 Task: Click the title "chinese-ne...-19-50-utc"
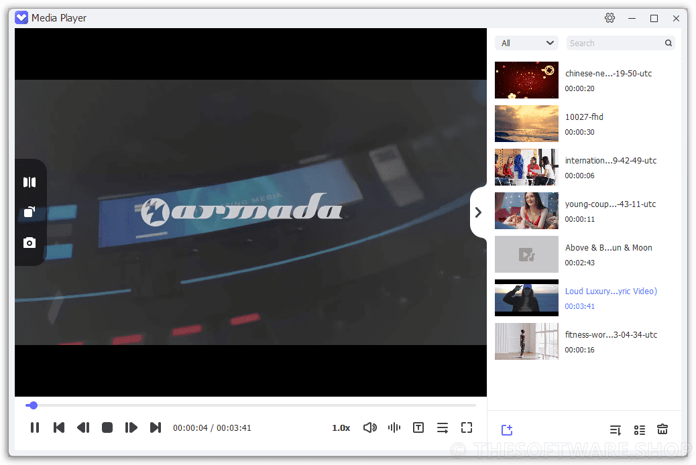click(609, 74)
